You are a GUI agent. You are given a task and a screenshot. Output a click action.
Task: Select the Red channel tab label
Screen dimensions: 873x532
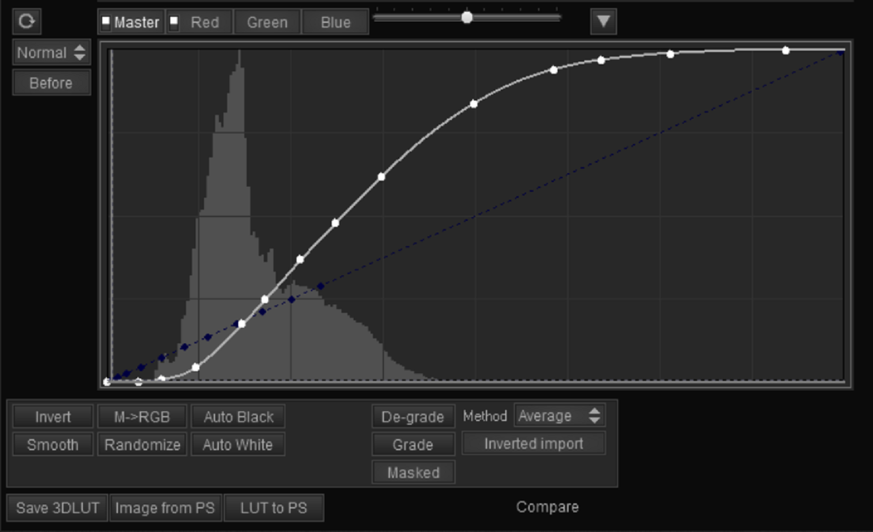[x=205, y=23]
